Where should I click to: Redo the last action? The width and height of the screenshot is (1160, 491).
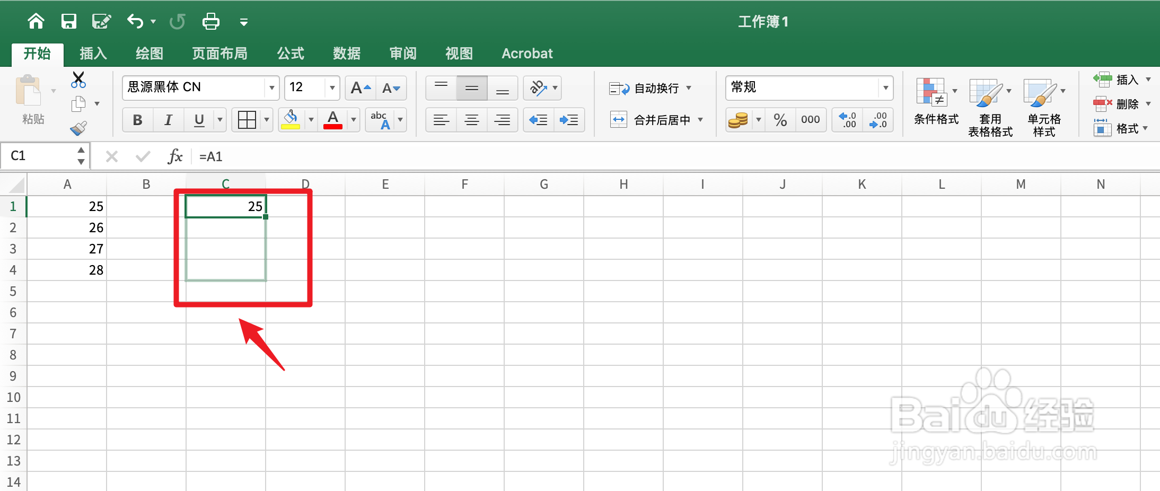[x=178, y=21]
